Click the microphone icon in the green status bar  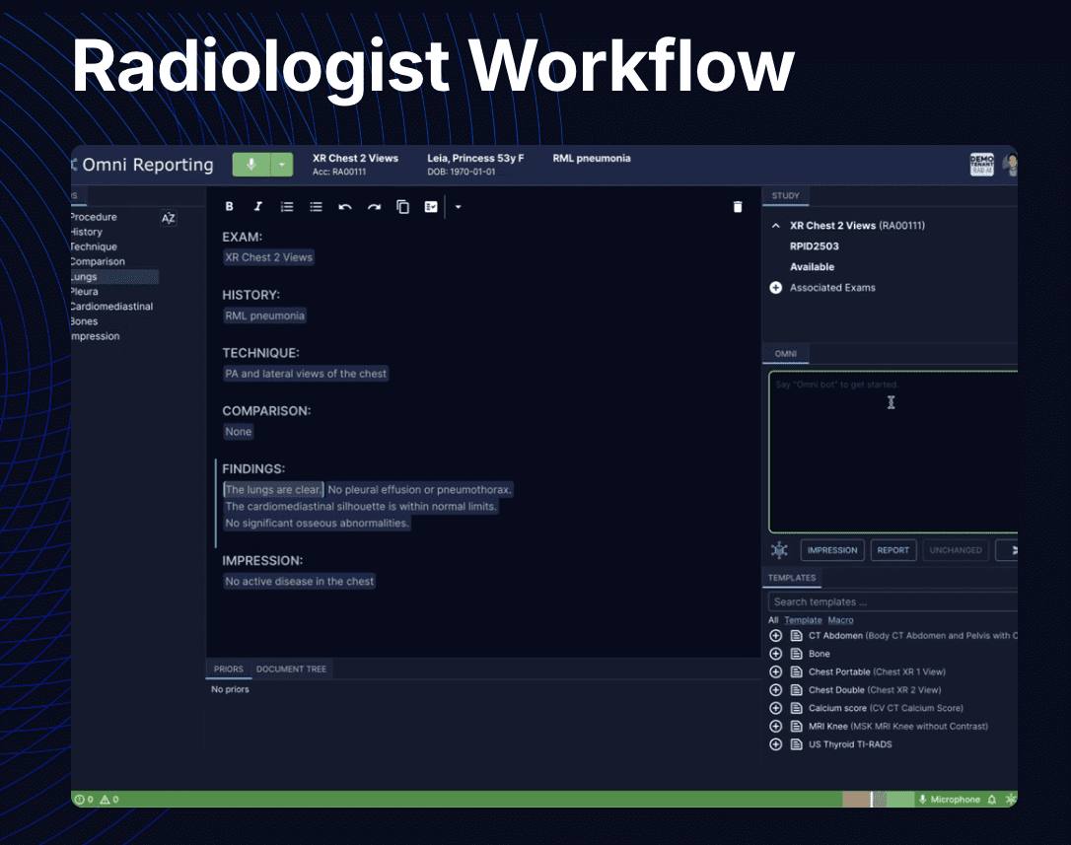[922, 799]
